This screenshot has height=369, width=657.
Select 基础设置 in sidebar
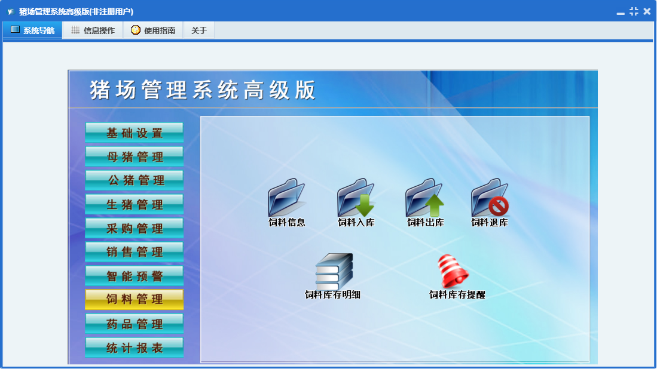pyautogui.click(x=134, y=133)
